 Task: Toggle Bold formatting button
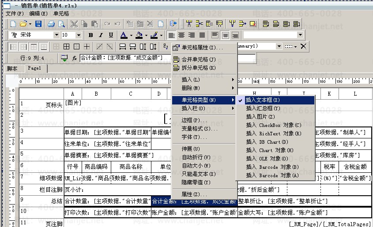91,35
